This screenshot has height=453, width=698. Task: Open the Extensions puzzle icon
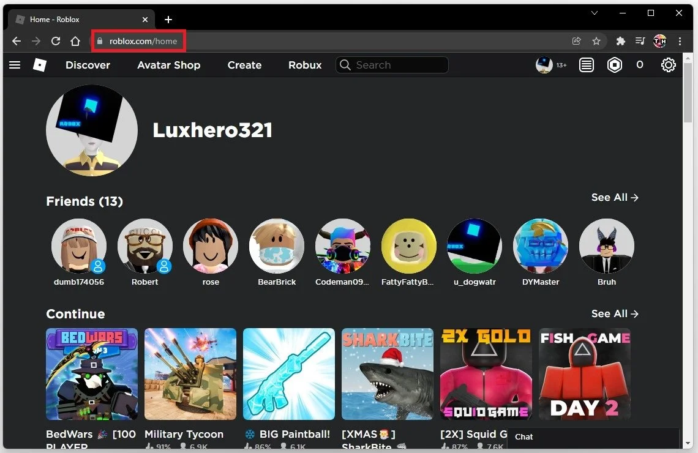point(620,41)
